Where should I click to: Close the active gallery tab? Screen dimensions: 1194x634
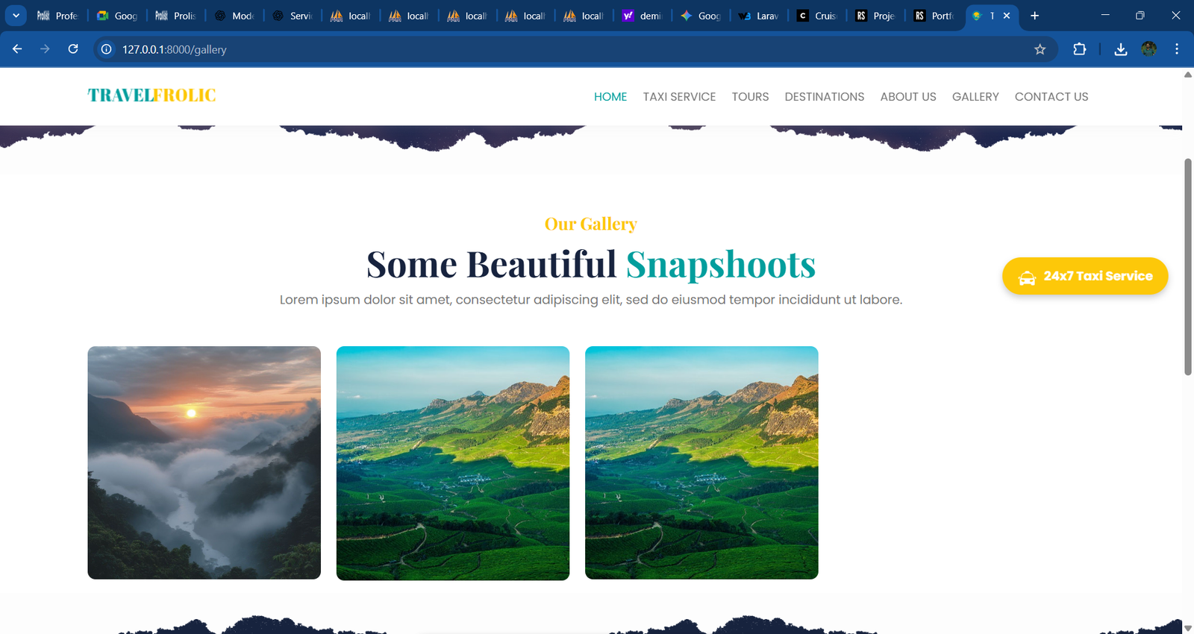[1007, 16]
